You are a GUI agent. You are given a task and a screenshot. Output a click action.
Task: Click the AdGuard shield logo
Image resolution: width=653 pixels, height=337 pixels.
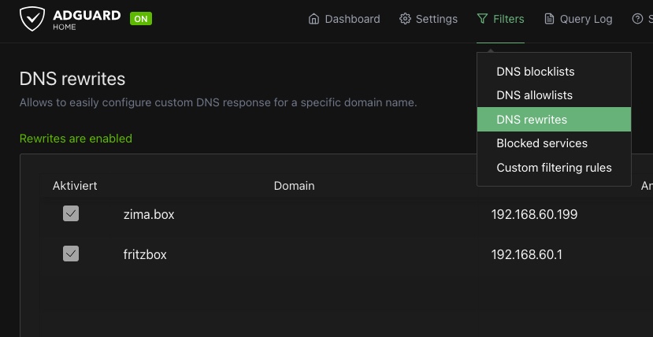(x=32, y=19)
